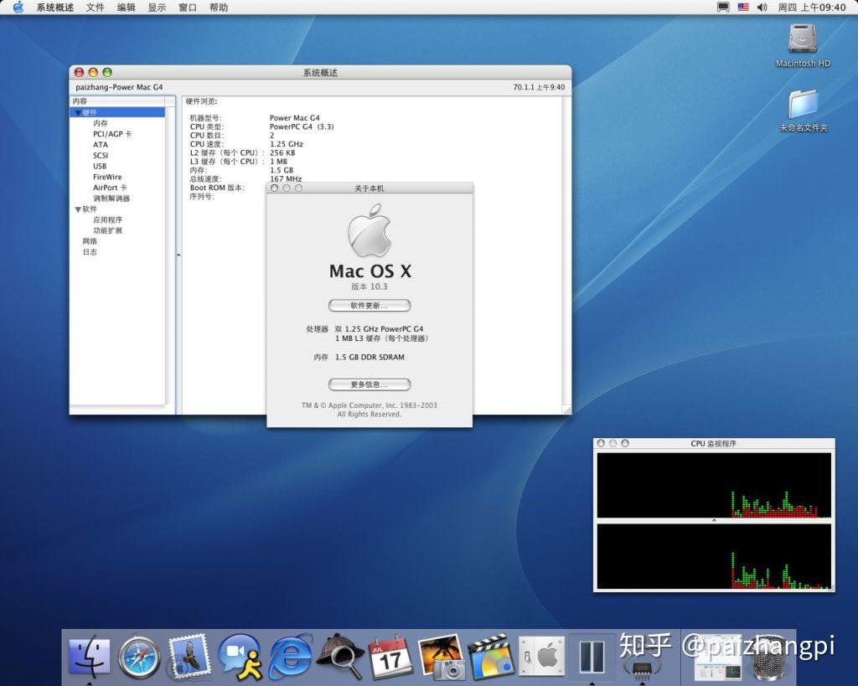858x686 pixels.
Task: Launch Safari from the Dock
Action: 138,658
